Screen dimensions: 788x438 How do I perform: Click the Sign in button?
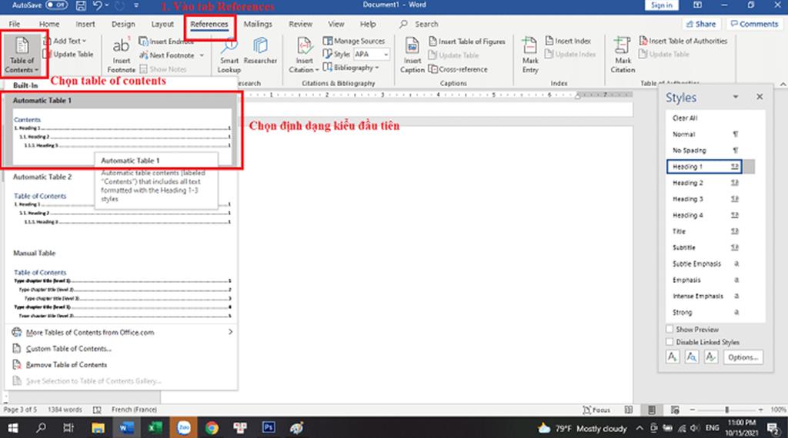(x=661, y=5)
